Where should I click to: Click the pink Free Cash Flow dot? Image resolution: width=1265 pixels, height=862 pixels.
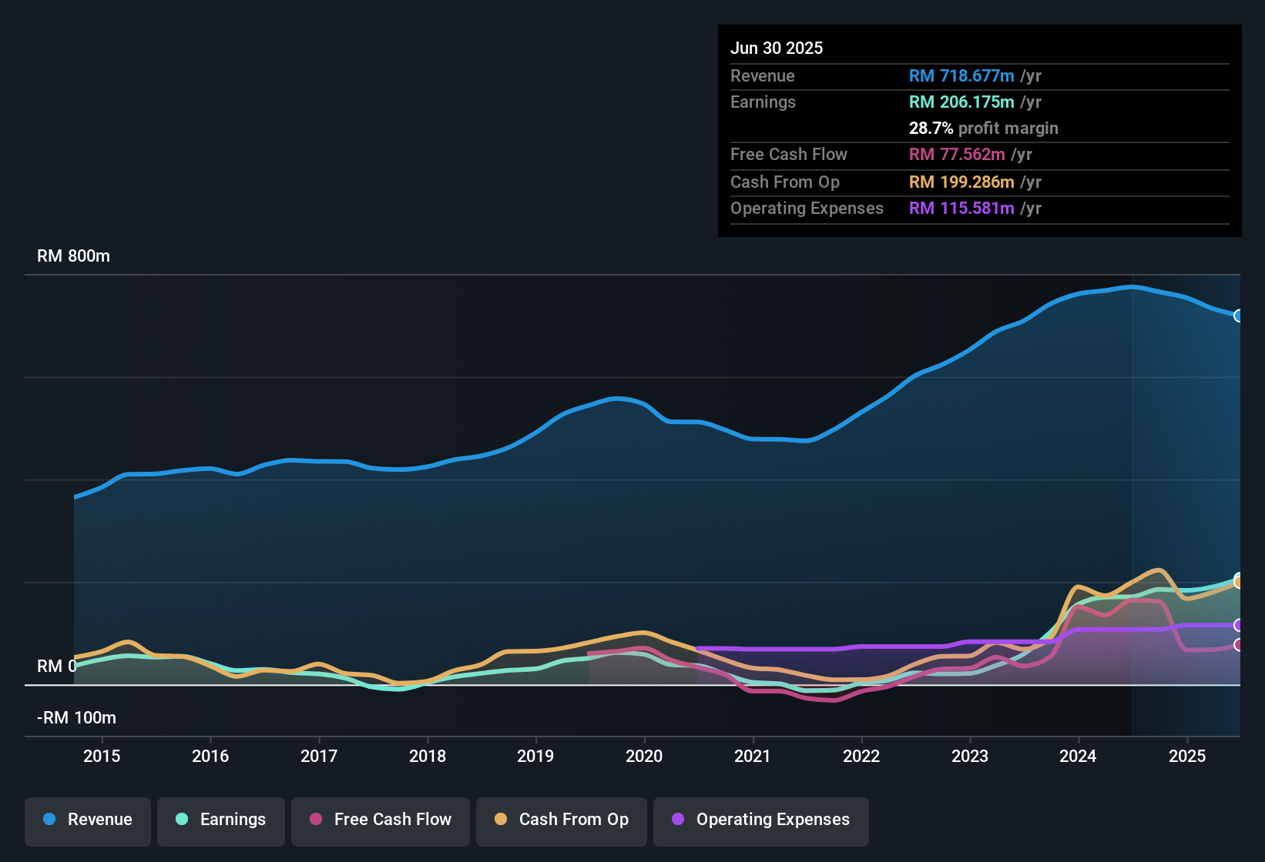[x=316, y=819]
